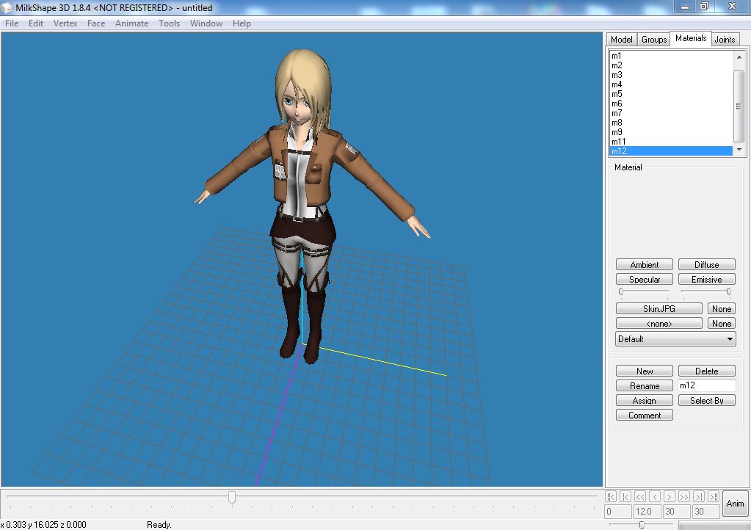Open the Tools menu
This screenshot has width=751, height=530.
tap(169, 23)
